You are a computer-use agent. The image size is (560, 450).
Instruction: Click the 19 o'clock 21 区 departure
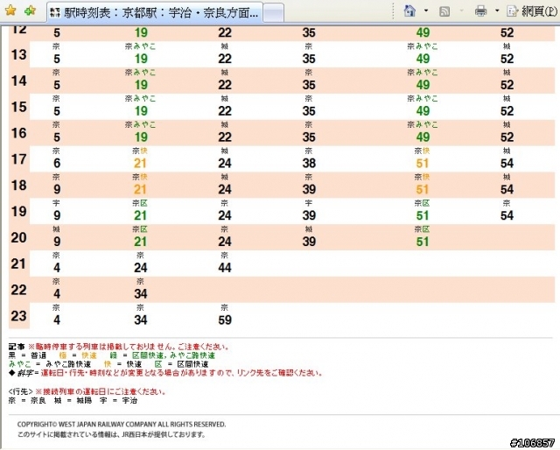(140, 215)
